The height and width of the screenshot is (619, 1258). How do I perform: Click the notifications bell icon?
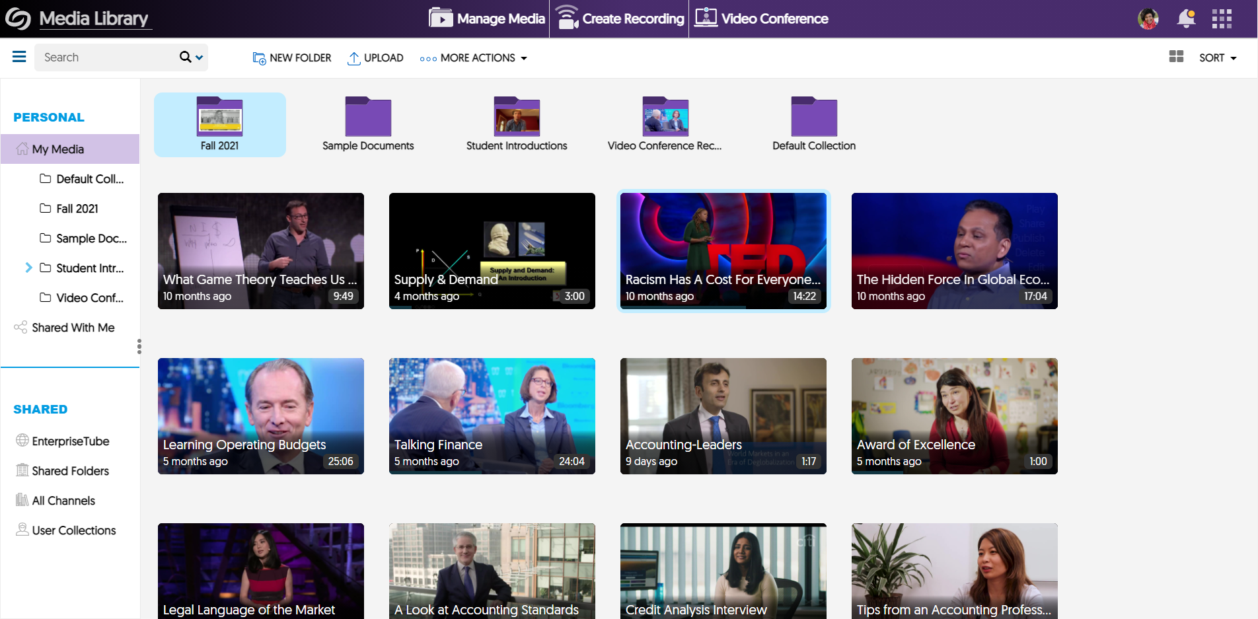1186,18
